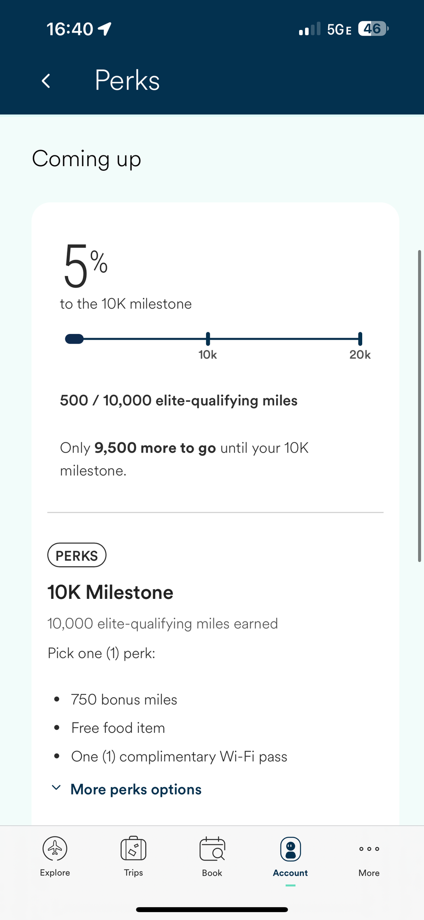Tap the 10K Milestone heading
Screen dimensions: 424x920
[111, 592]
